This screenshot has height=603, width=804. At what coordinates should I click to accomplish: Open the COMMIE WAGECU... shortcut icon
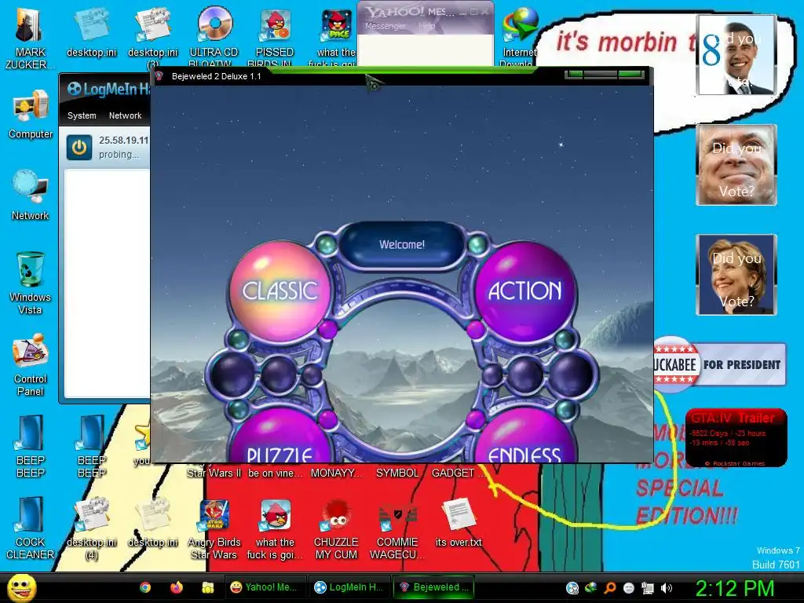(x=397, y=529)
